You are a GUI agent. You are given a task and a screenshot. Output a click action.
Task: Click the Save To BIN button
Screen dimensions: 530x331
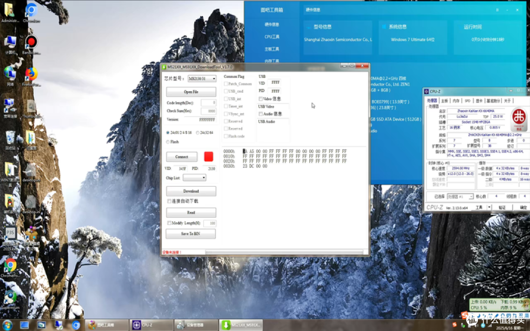[x=190, y=234]
